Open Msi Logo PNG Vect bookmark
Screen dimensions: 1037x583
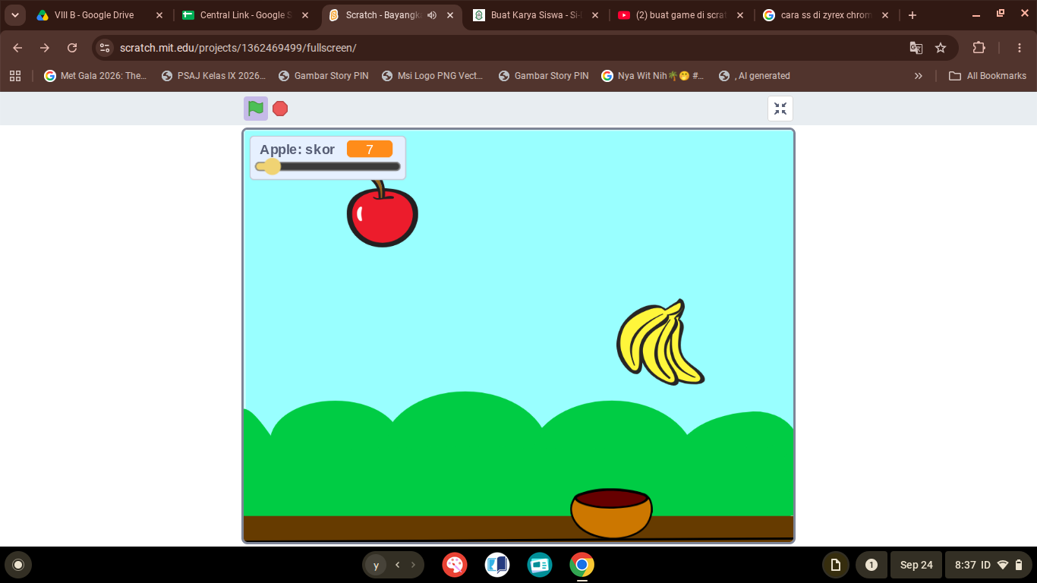pos(433,76)
